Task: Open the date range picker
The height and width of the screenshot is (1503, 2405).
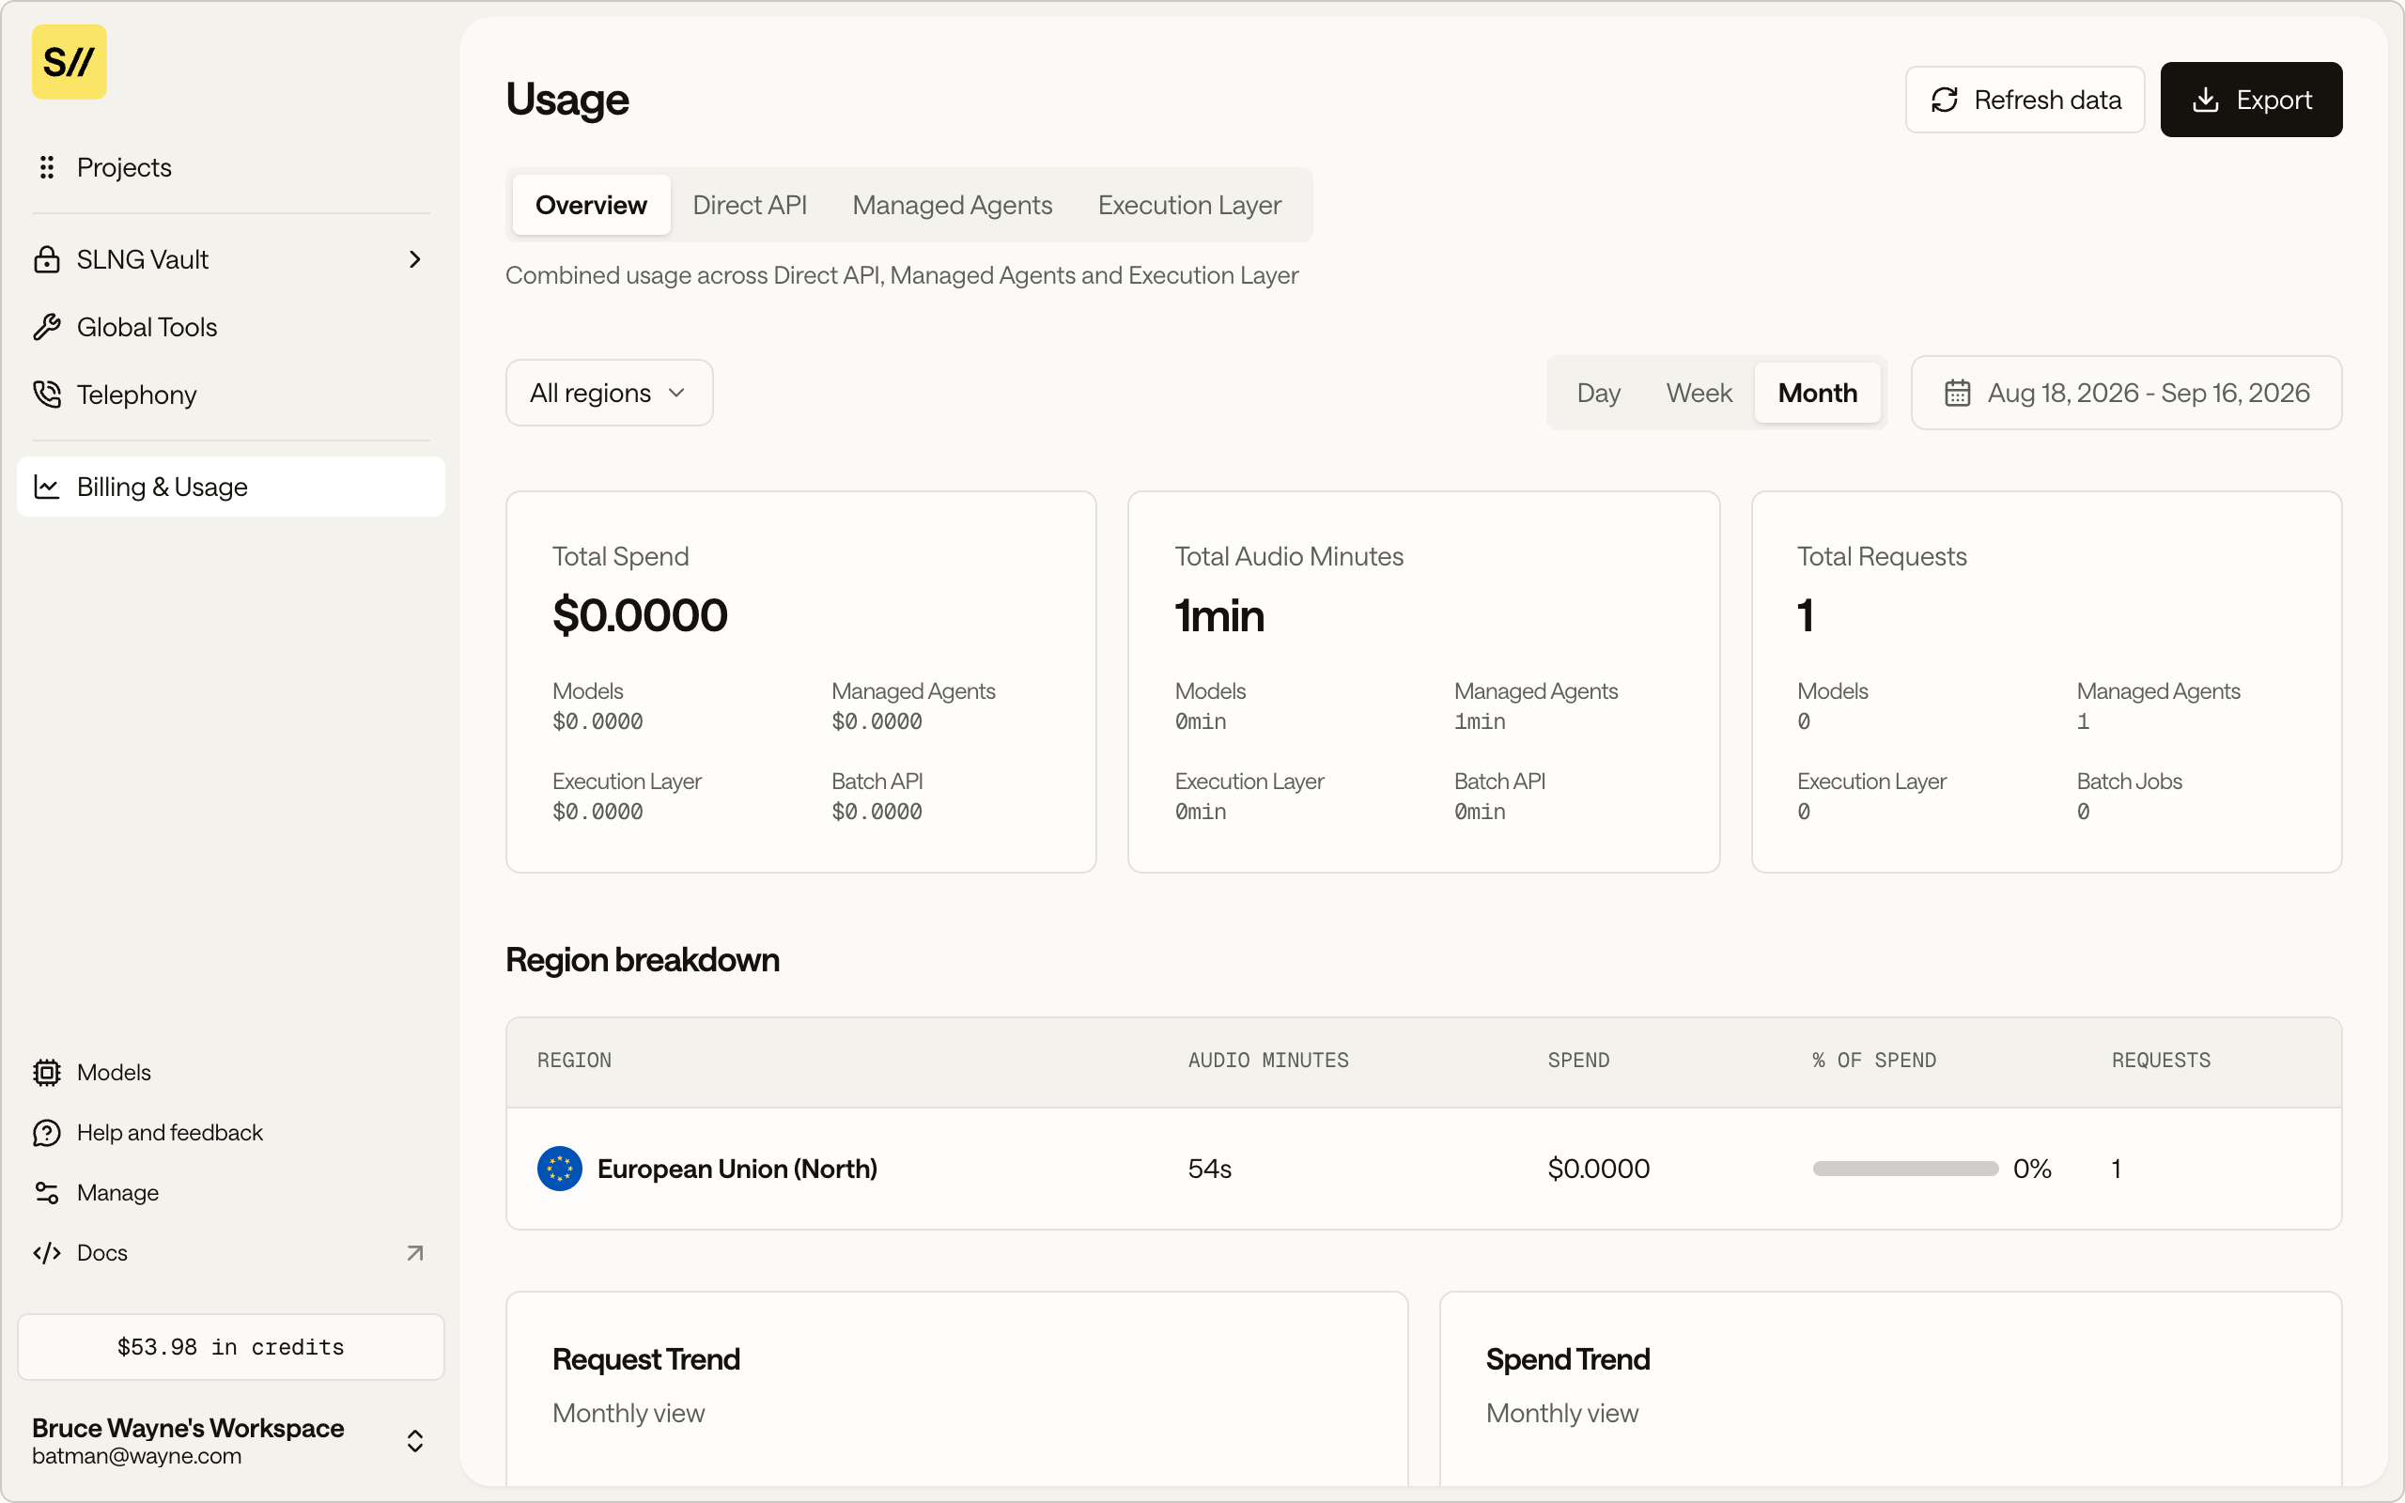Action: point(2127,393)
